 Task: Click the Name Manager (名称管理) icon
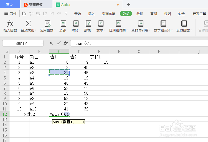click(x=206, y=24)
